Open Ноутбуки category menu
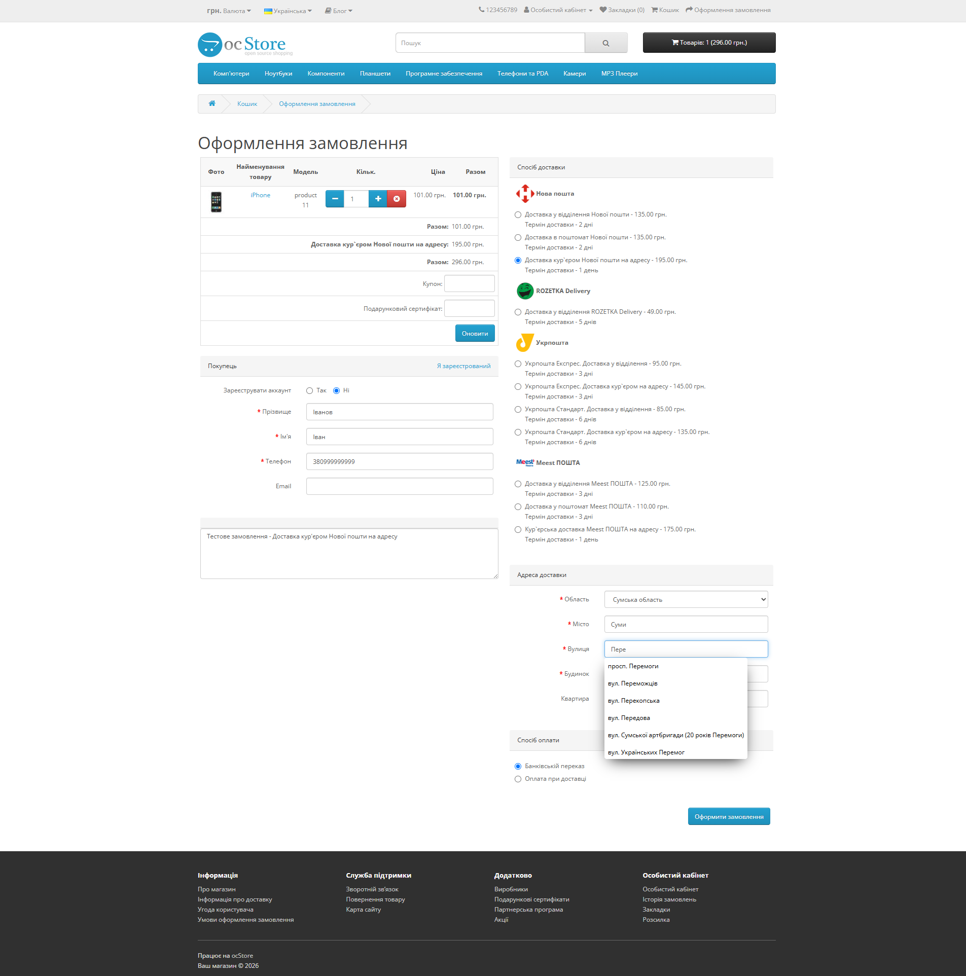 pyautogui.click(x=278, y=74)
